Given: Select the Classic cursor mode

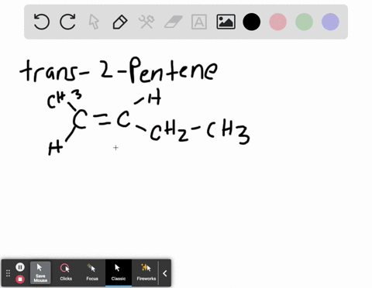Looking at the screenshot, I should (119, 273).
